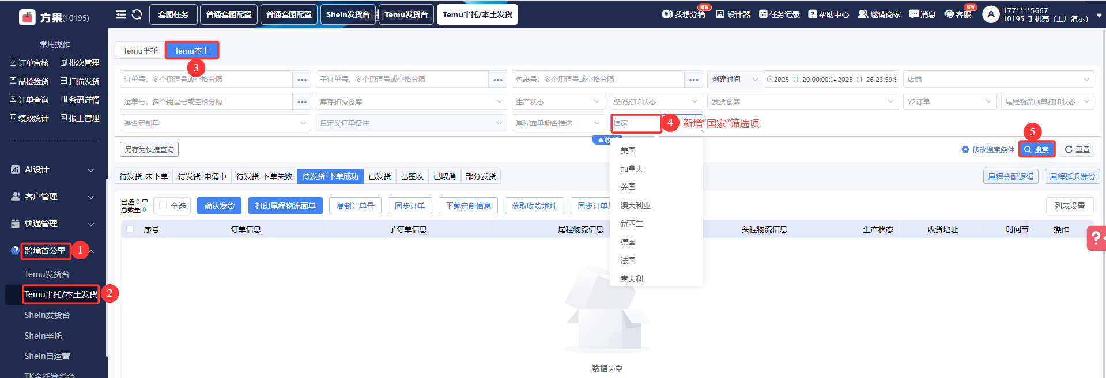Click ellipsis button beside 包裹号 field
The width and height of the screenshot is (1106, 378).
point(694,80)
